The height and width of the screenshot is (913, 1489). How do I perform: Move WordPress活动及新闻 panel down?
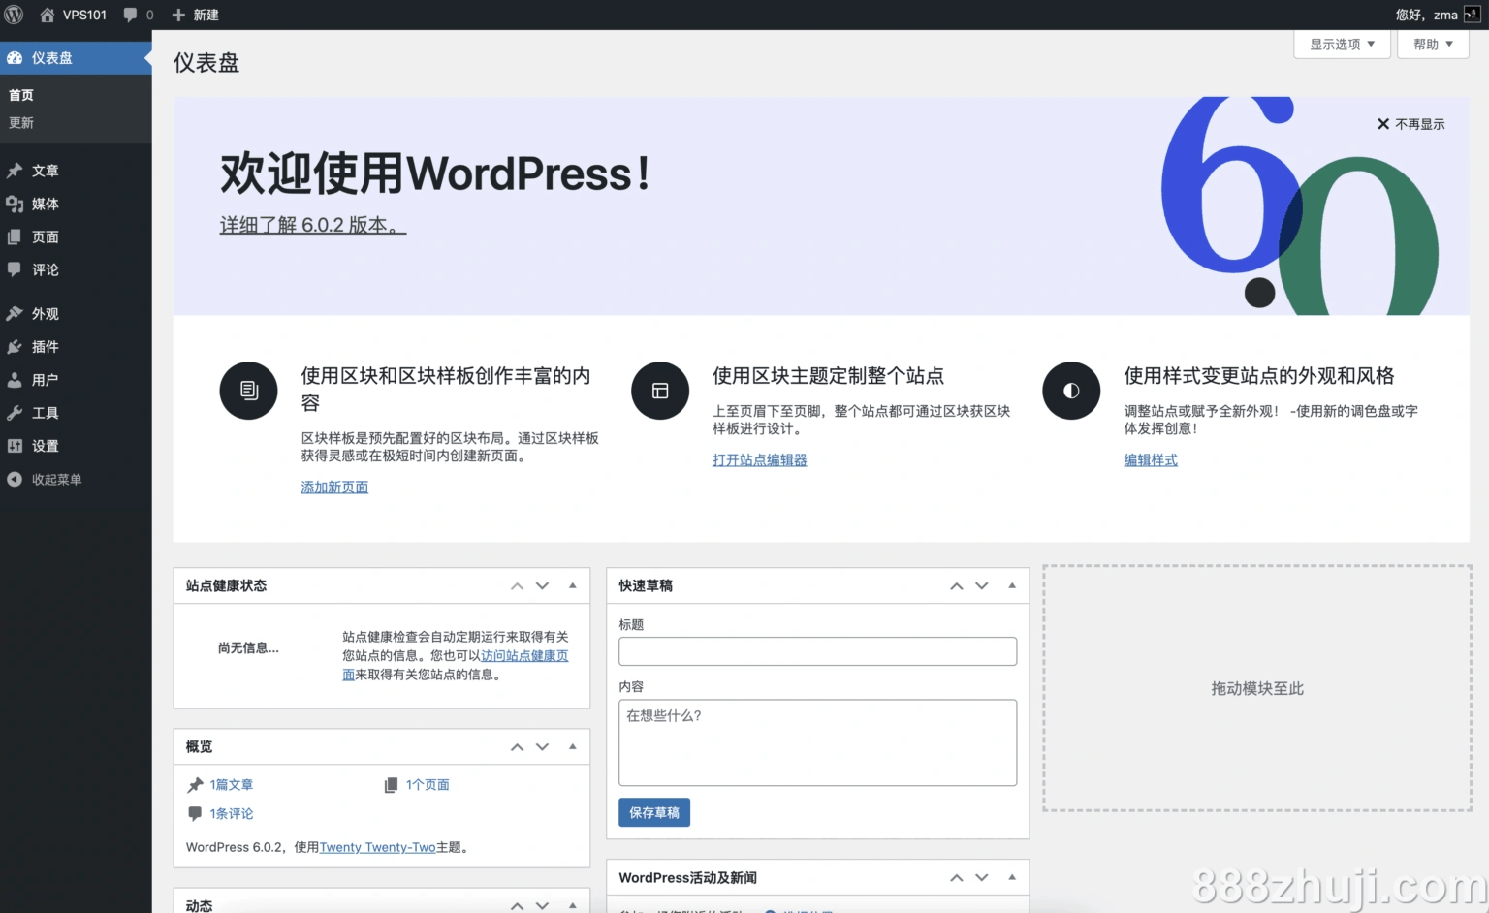[982, 878]
